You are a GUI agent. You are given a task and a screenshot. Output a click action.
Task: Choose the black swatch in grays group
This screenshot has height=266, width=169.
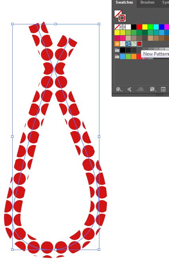tap(122, 50)
